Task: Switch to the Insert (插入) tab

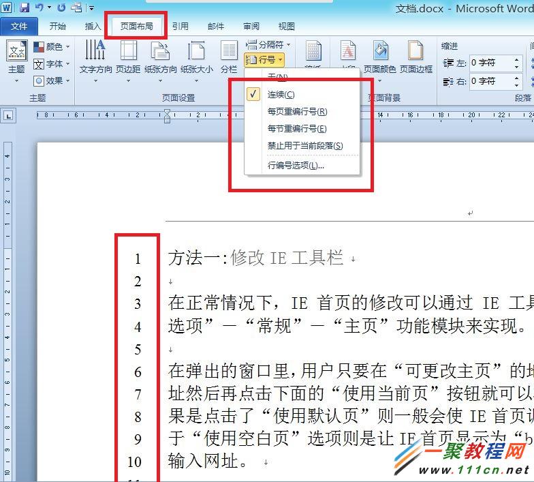Action: point(93,26)
